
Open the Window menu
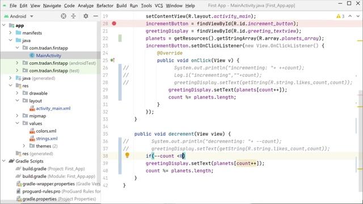(x=174, y=6)
